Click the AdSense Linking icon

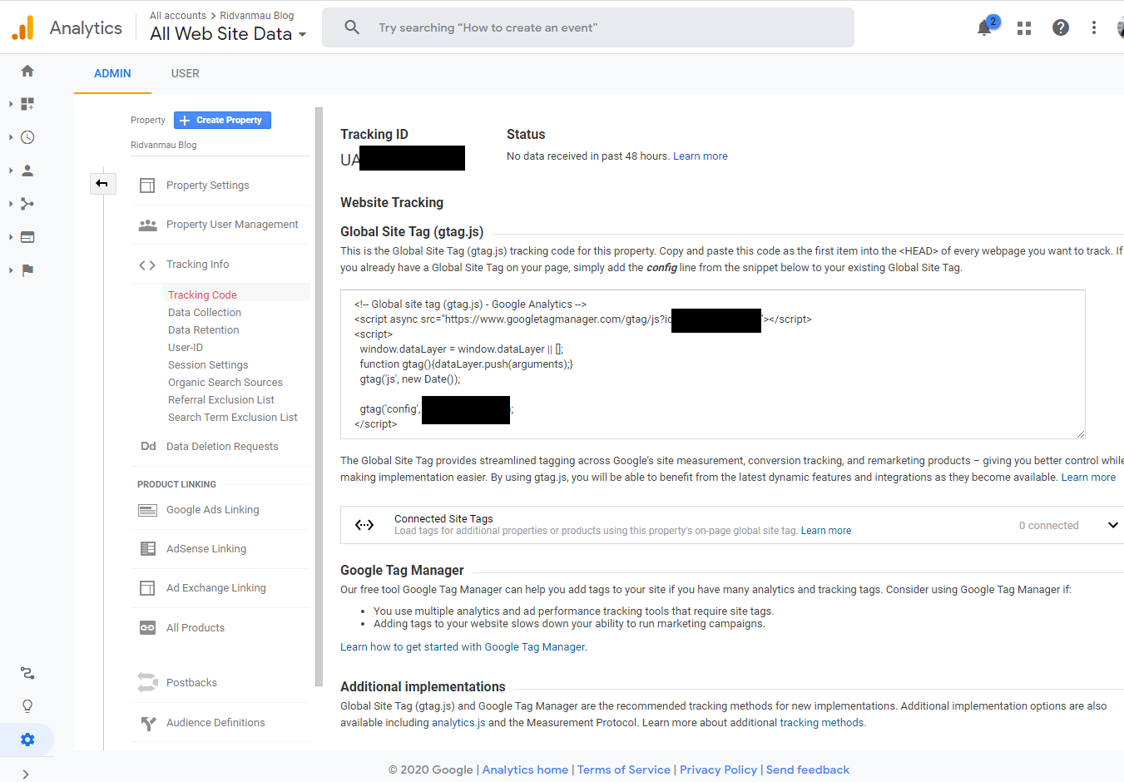pyautogui.click(x=147, y=549)
